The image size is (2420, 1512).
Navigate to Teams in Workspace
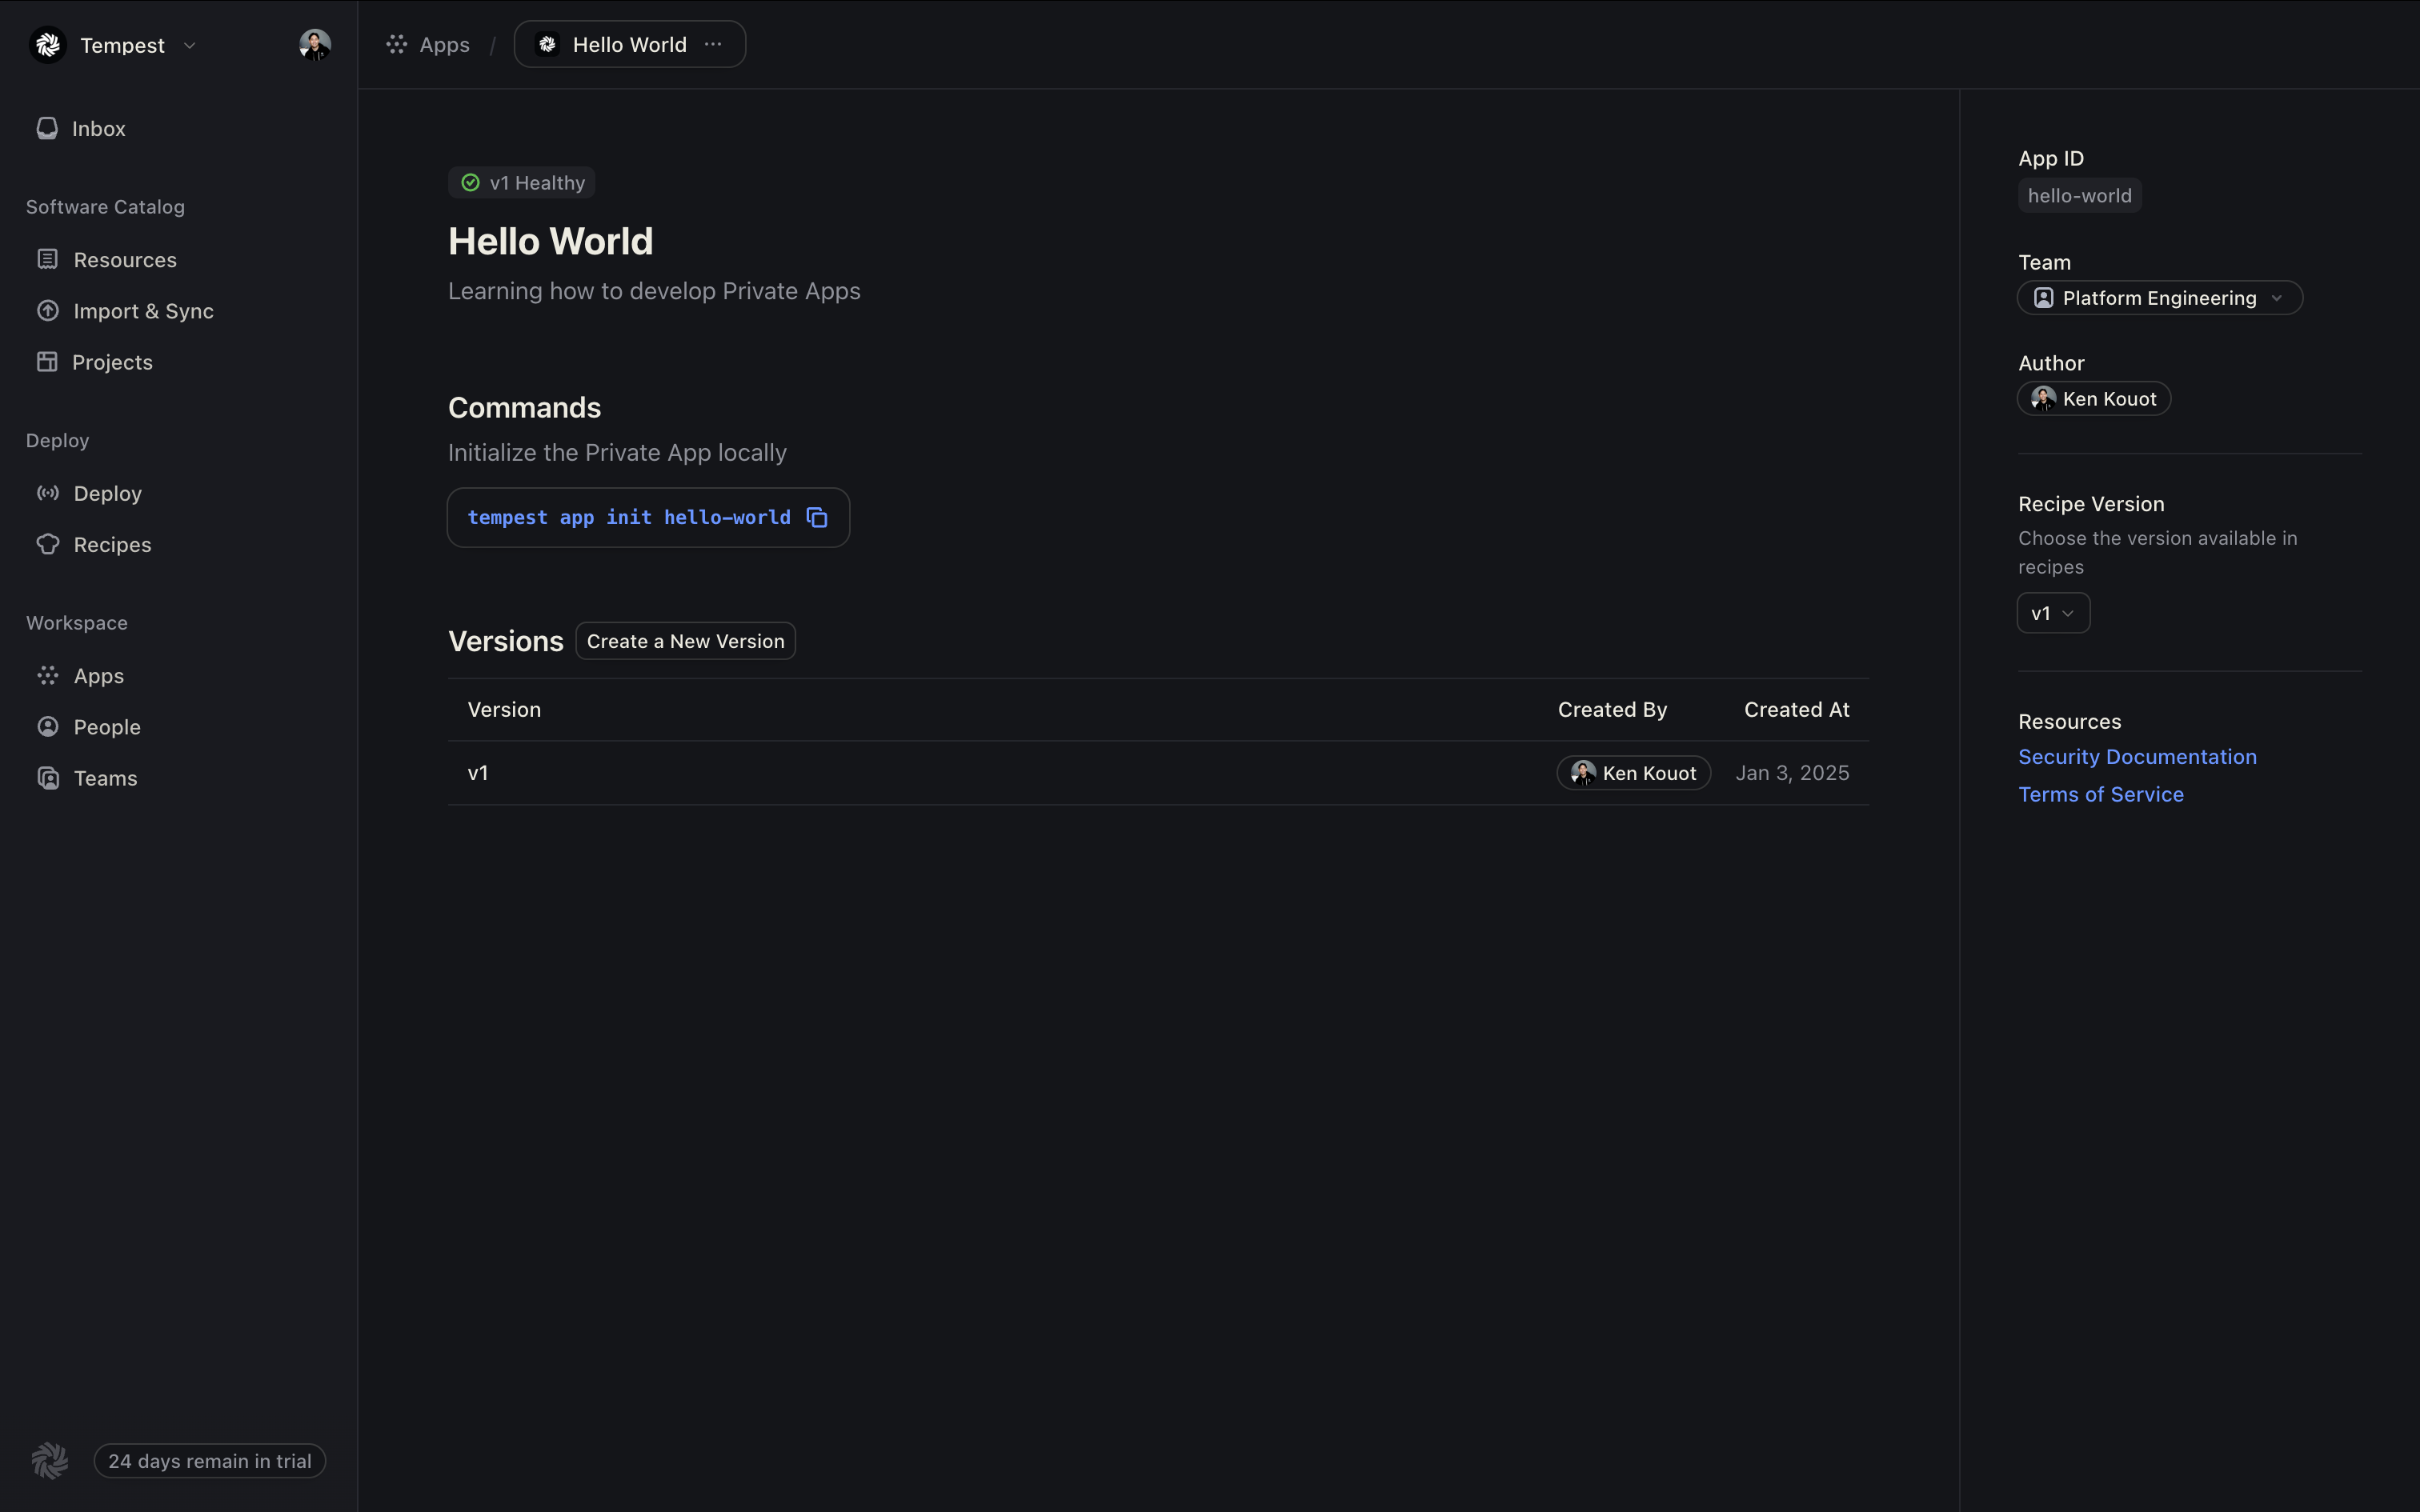pos(105,778)
